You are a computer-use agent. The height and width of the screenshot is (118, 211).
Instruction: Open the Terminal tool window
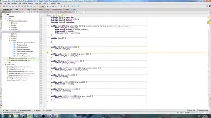click(x=37, y=110)
